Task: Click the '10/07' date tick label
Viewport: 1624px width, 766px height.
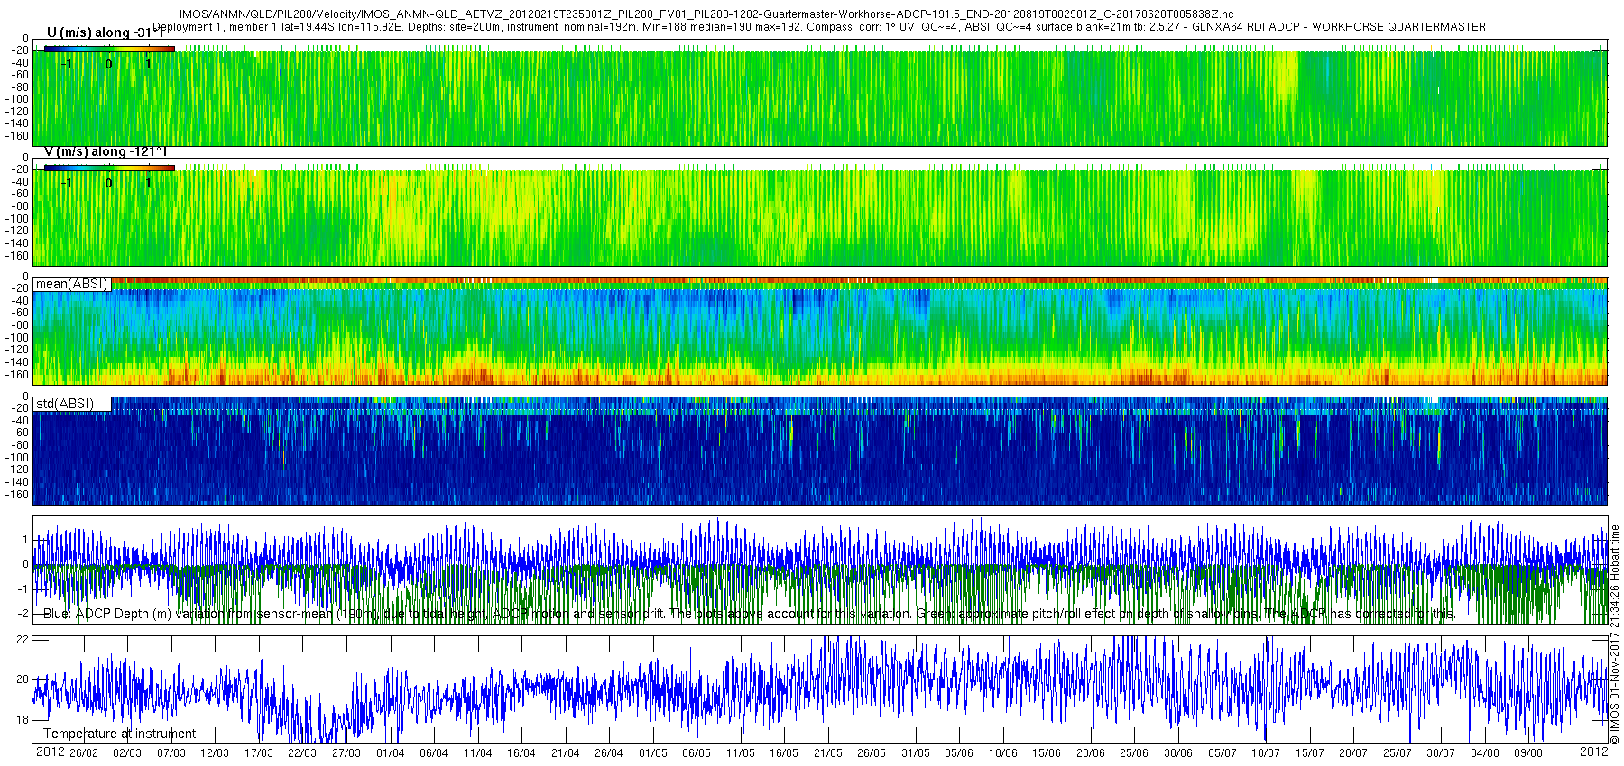Action: (x=1266, y=753)
